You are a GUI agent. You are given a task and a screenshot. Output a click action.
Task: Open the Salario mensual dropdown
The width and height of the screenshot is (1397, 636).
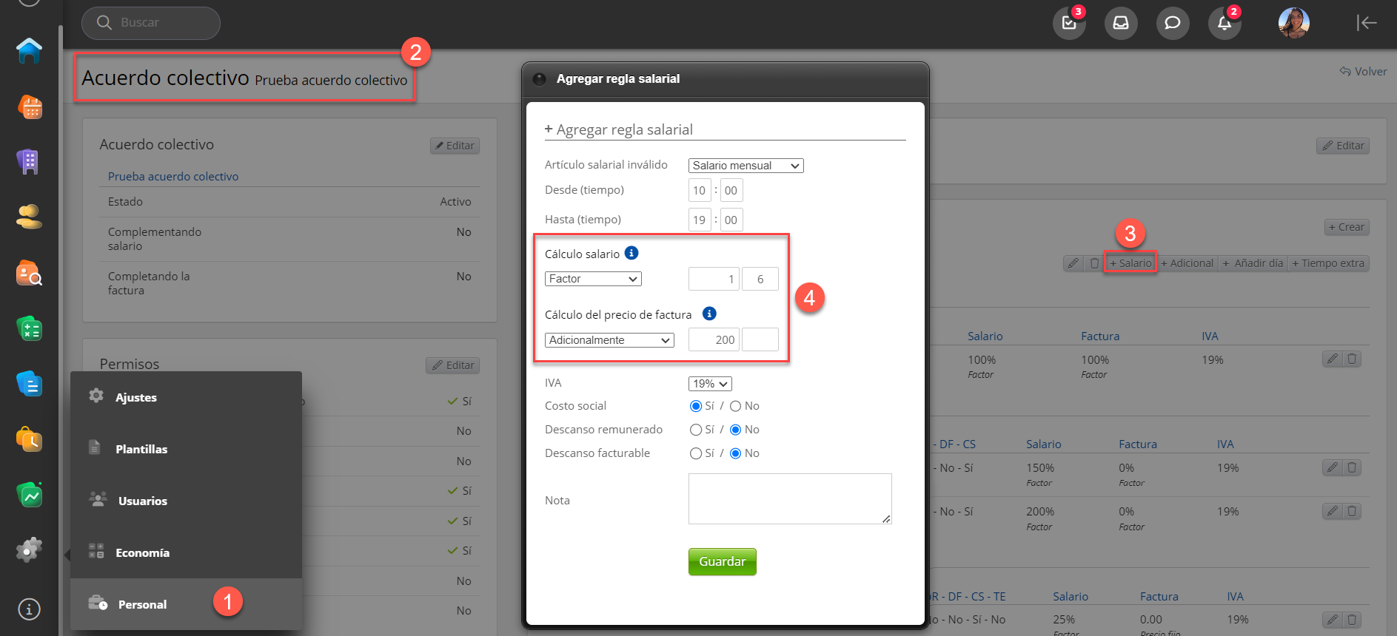click(x=746, y=166)
